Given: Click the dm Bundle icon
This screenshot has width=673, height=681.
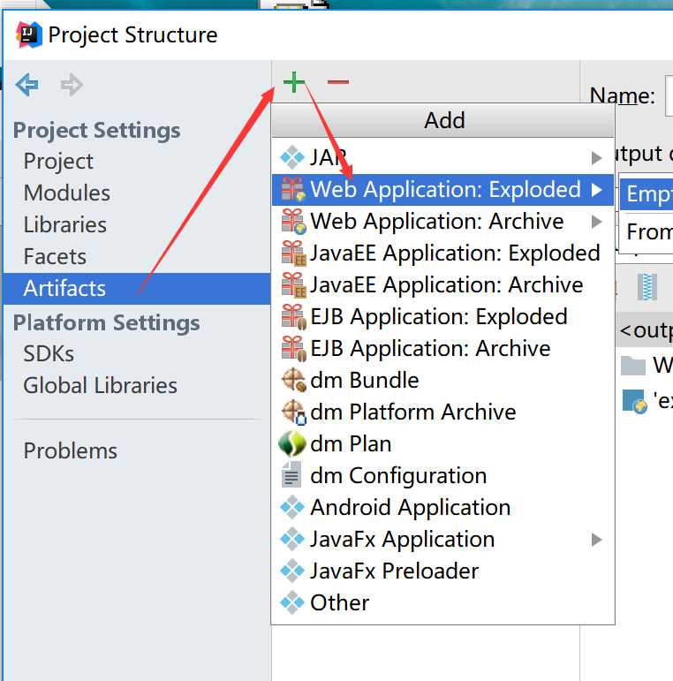Looking at the screenshot, I should (293, 380).
